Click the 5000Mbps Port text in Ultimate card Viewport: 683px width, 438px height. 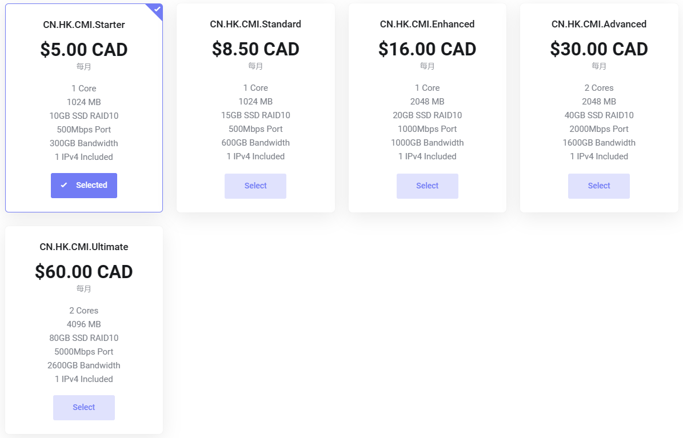click(x=84, y=352)
